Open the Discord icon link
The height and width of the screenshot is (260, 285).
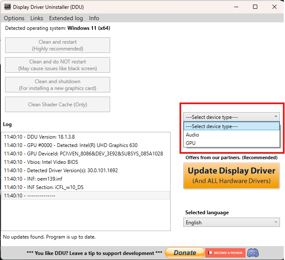point(253,253)
